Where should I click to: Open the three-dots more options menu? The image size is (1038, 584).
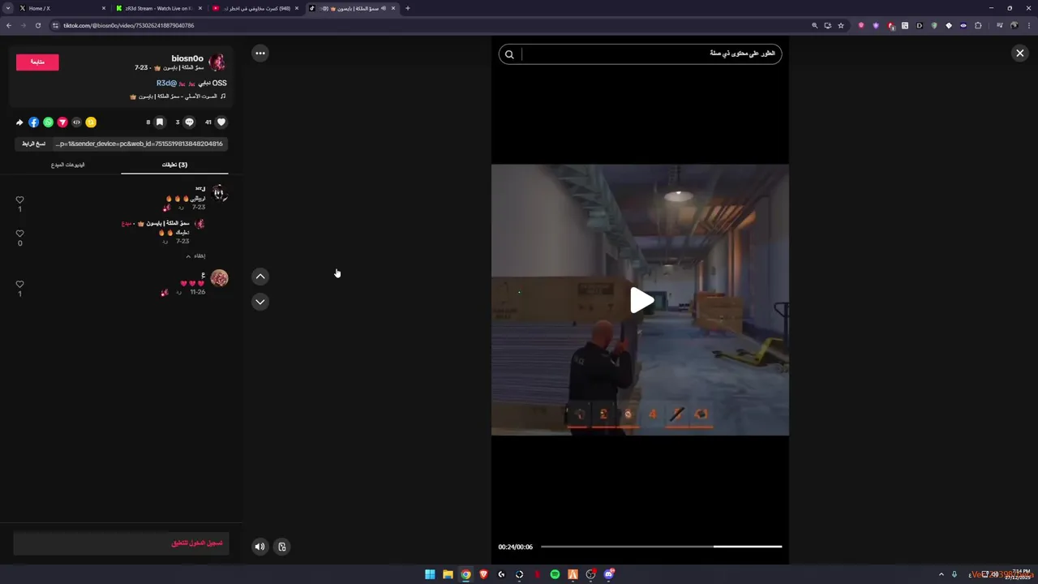click(x=260, y=54)
